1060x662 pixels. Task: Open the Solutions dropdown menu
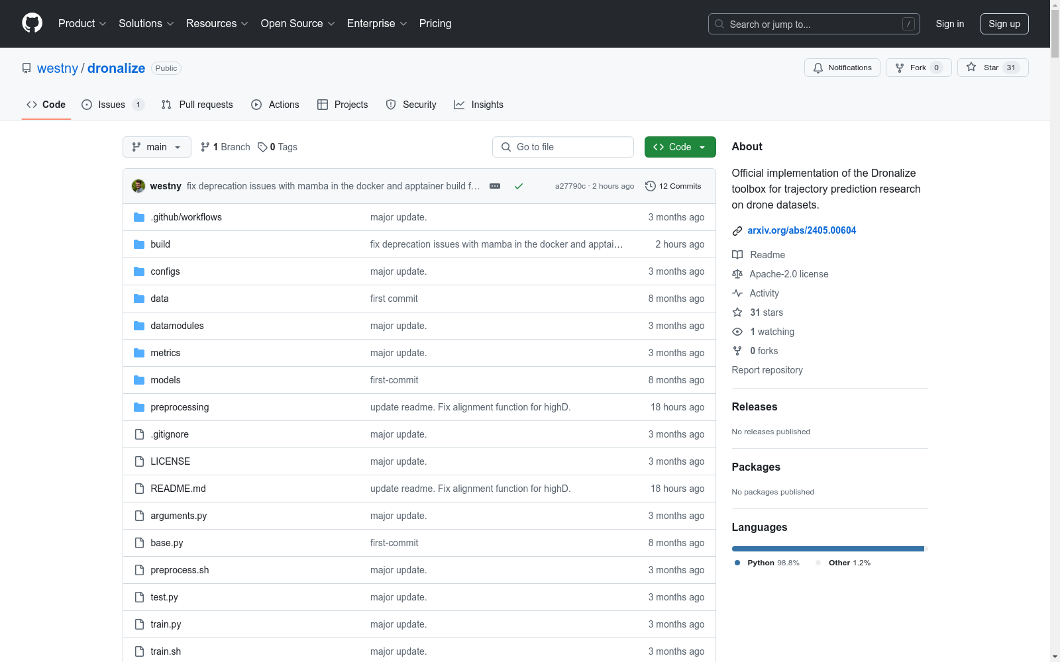pyautogui.click(x=146, y=23)
